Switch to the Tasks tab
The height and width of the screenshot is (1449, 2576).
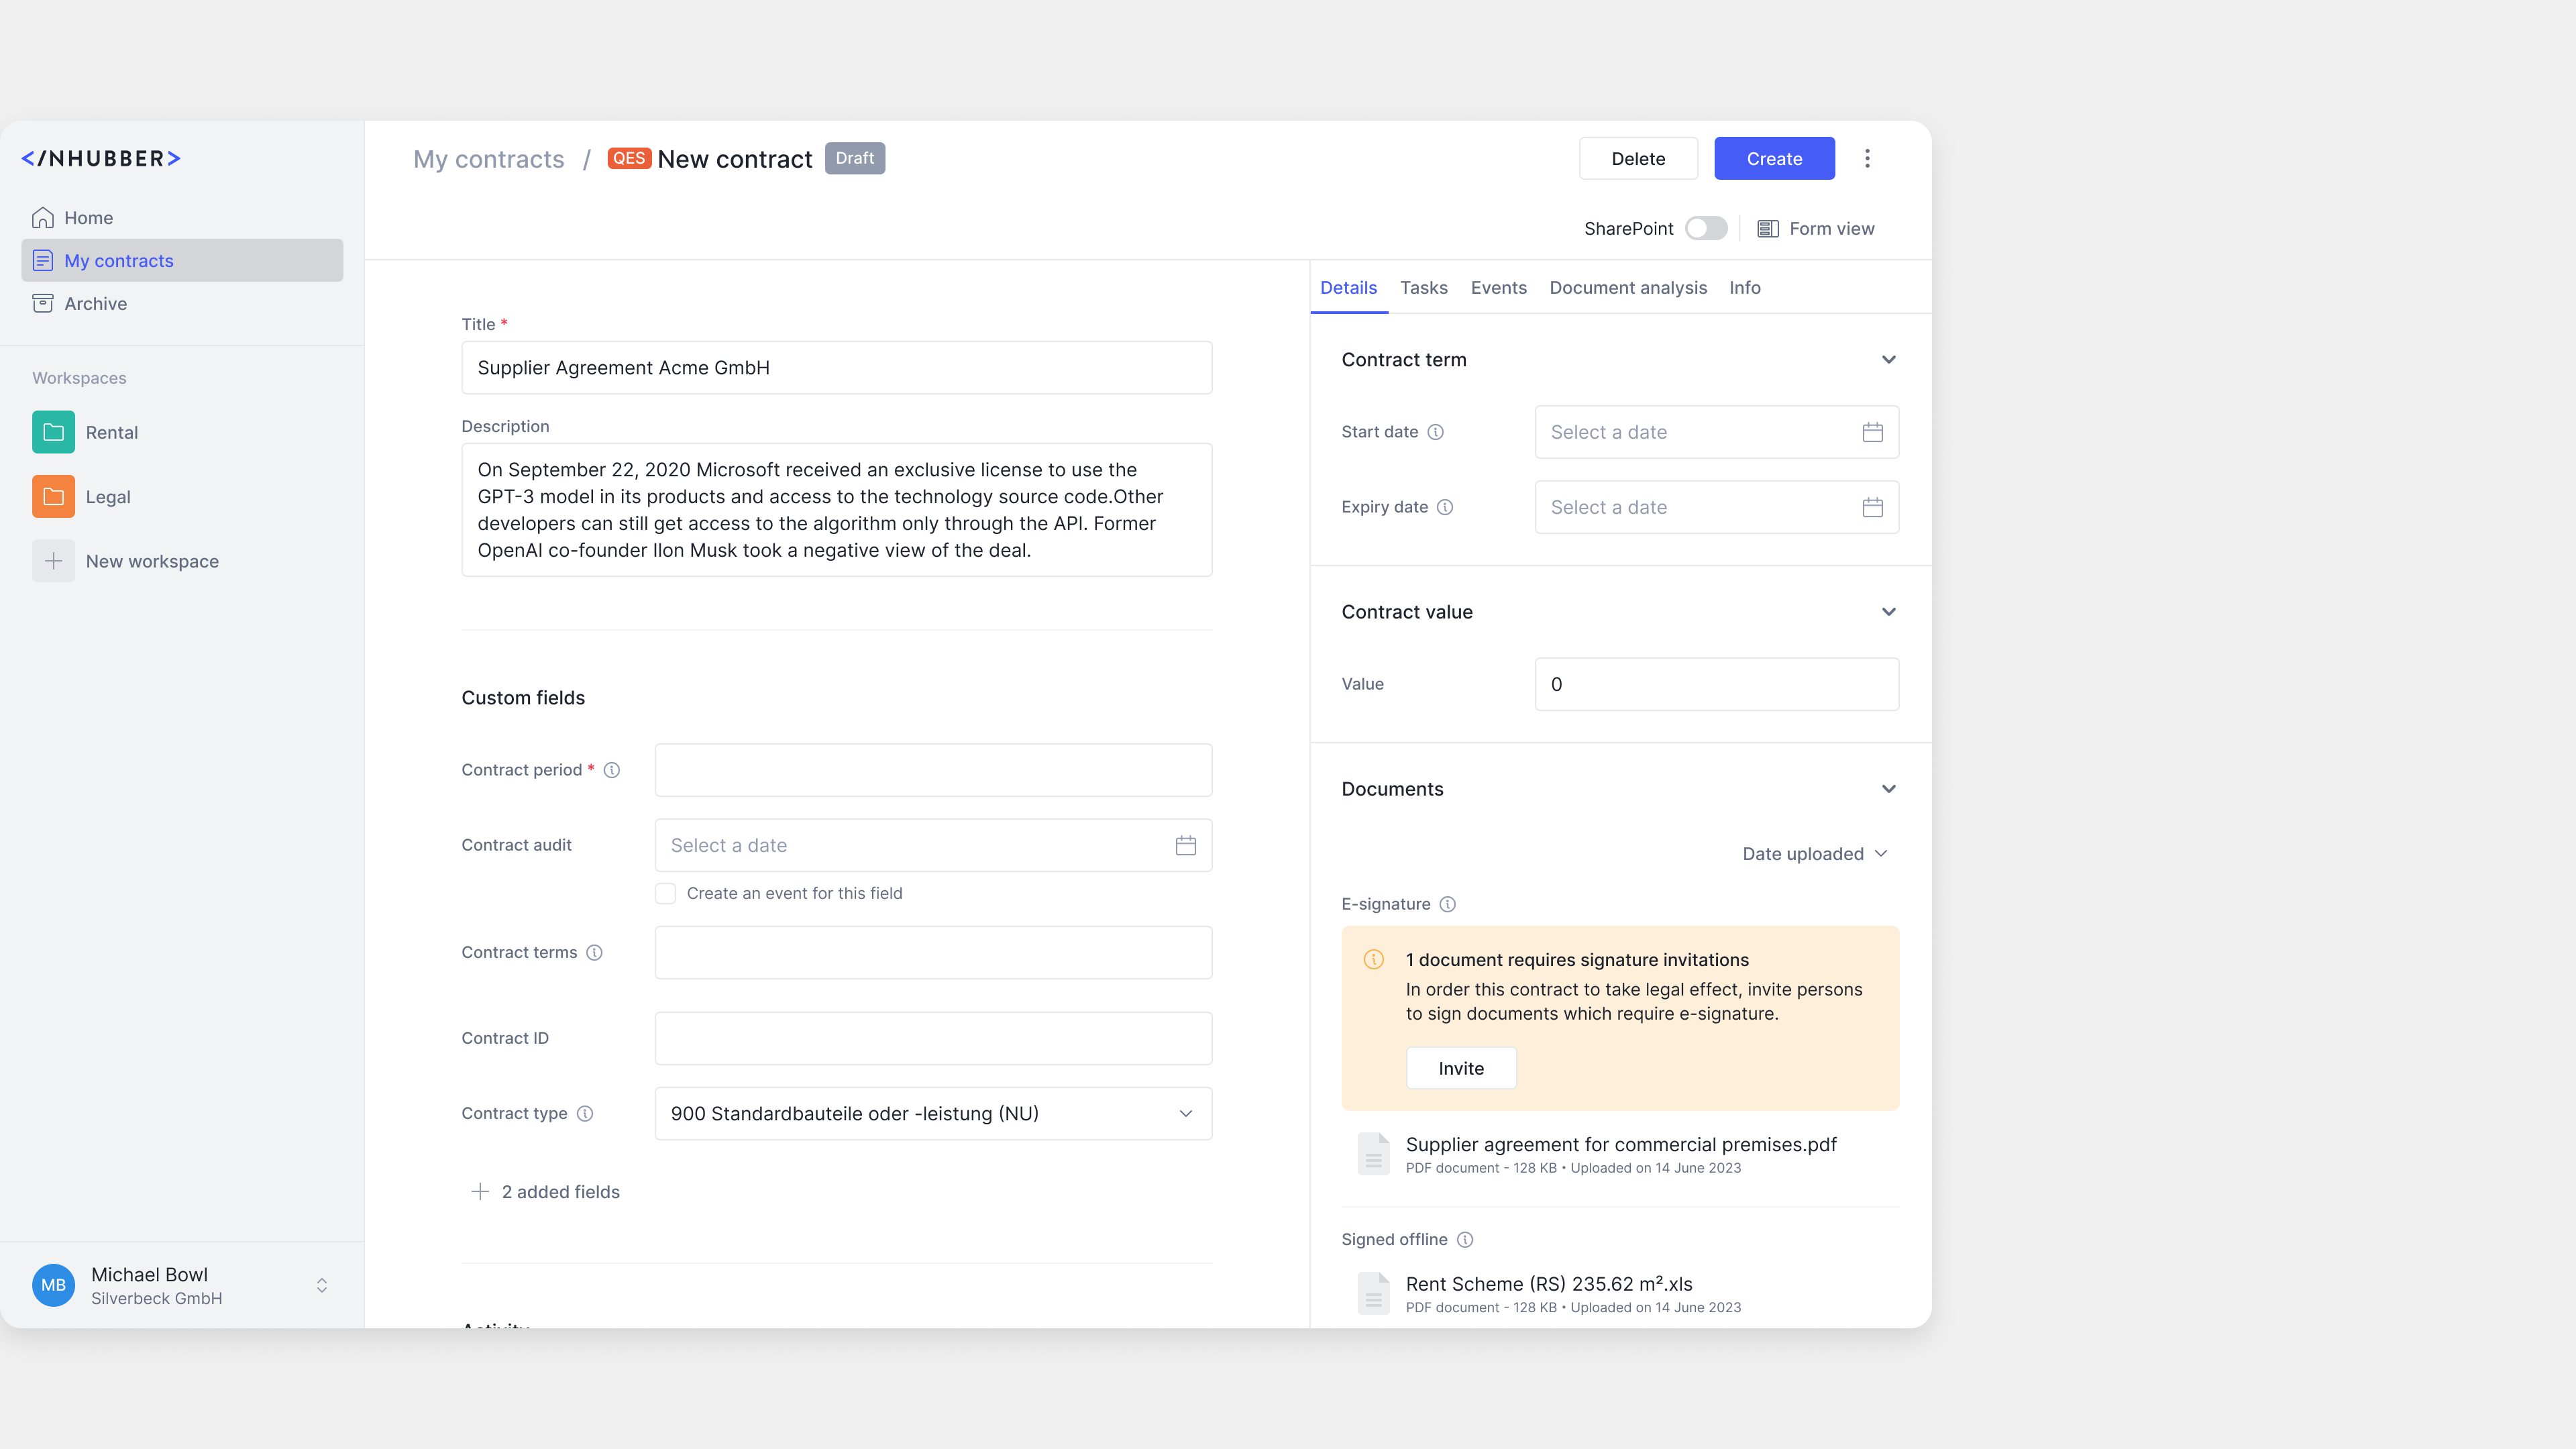pos(1423,288)
